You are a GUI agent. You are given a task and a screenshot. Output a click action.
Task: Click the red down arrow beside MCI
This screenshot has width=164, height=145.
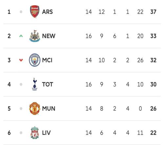coord(21,60)
